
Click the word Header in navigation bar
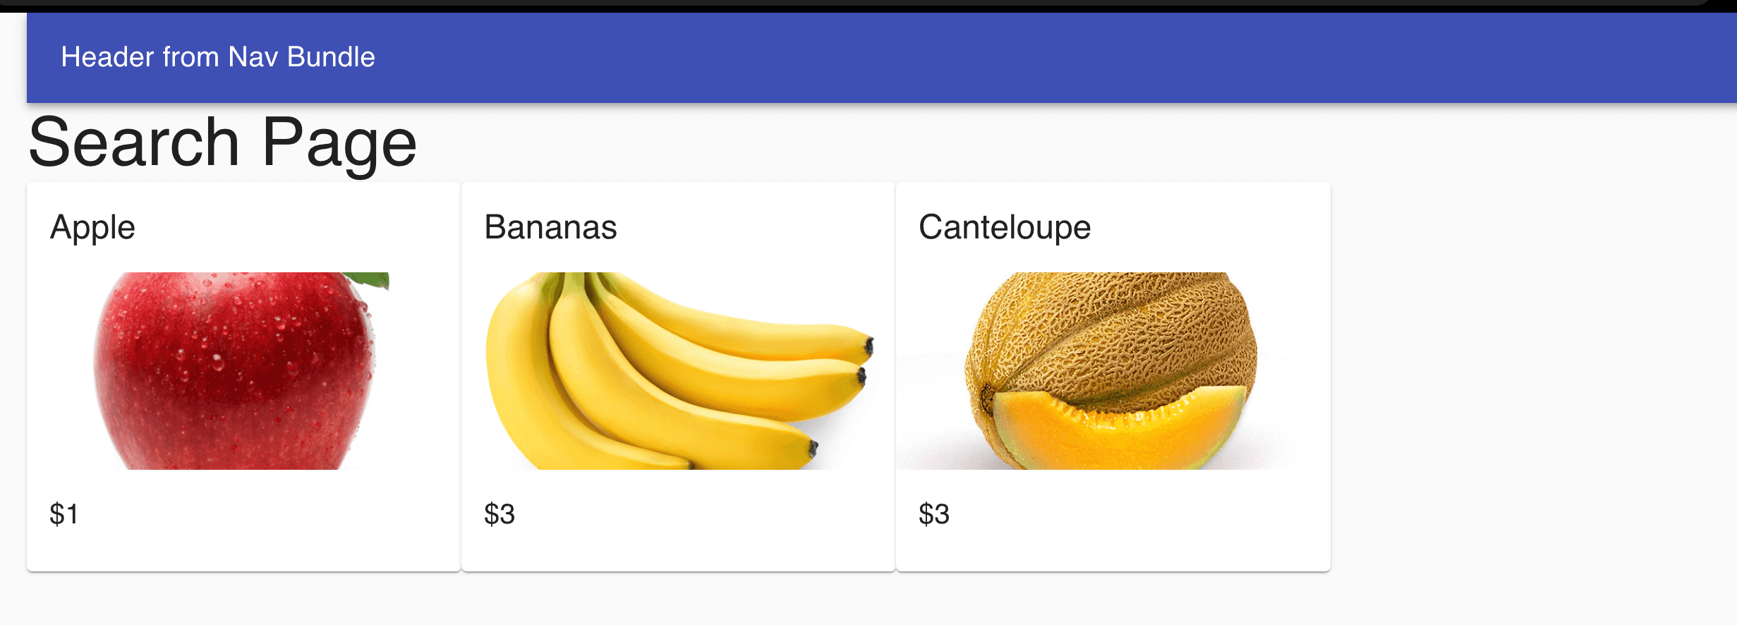click(107, 57)
